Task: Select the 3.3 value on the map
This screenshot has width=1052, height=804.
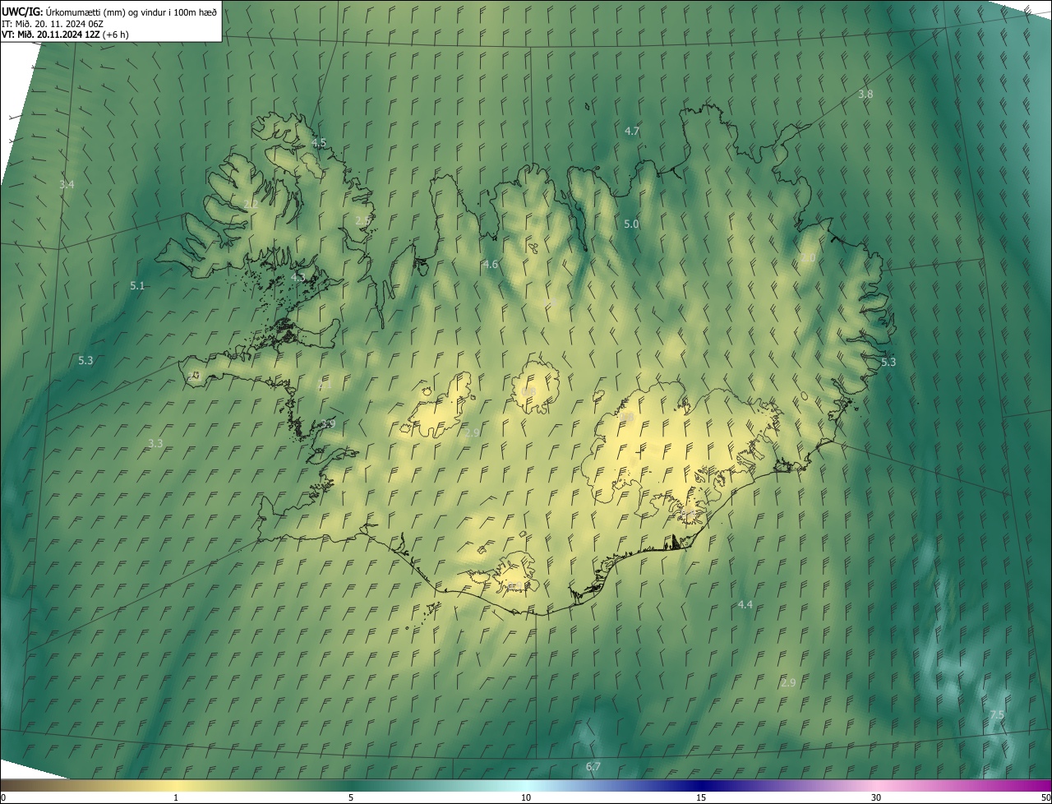Action: point(155,444)
